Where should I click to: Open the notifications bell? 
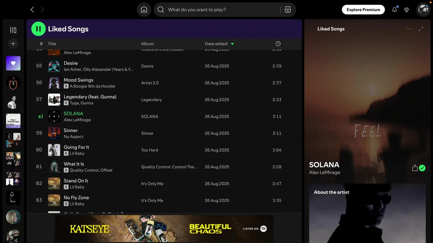click(394, 10)
